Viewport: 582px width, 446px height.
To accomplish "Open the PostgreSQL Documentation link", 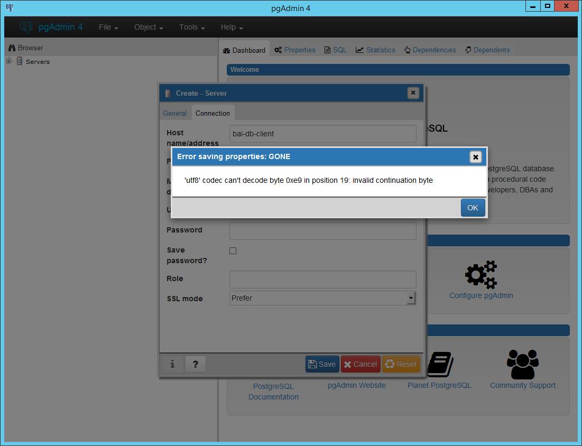I will click(273, 392).
